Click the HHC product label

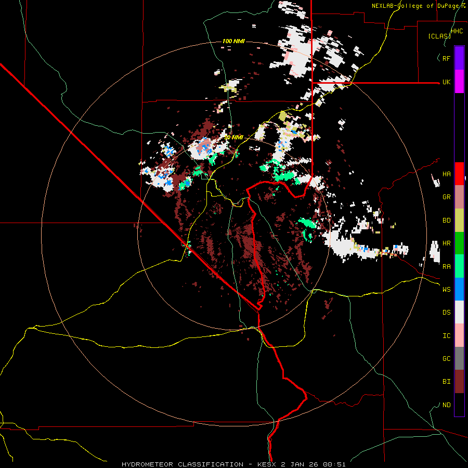pyautogui.click(x=457, y=31)
